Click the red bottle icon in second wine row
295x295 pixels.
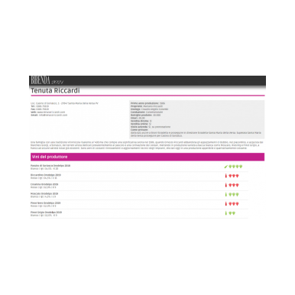coord(225,176)
